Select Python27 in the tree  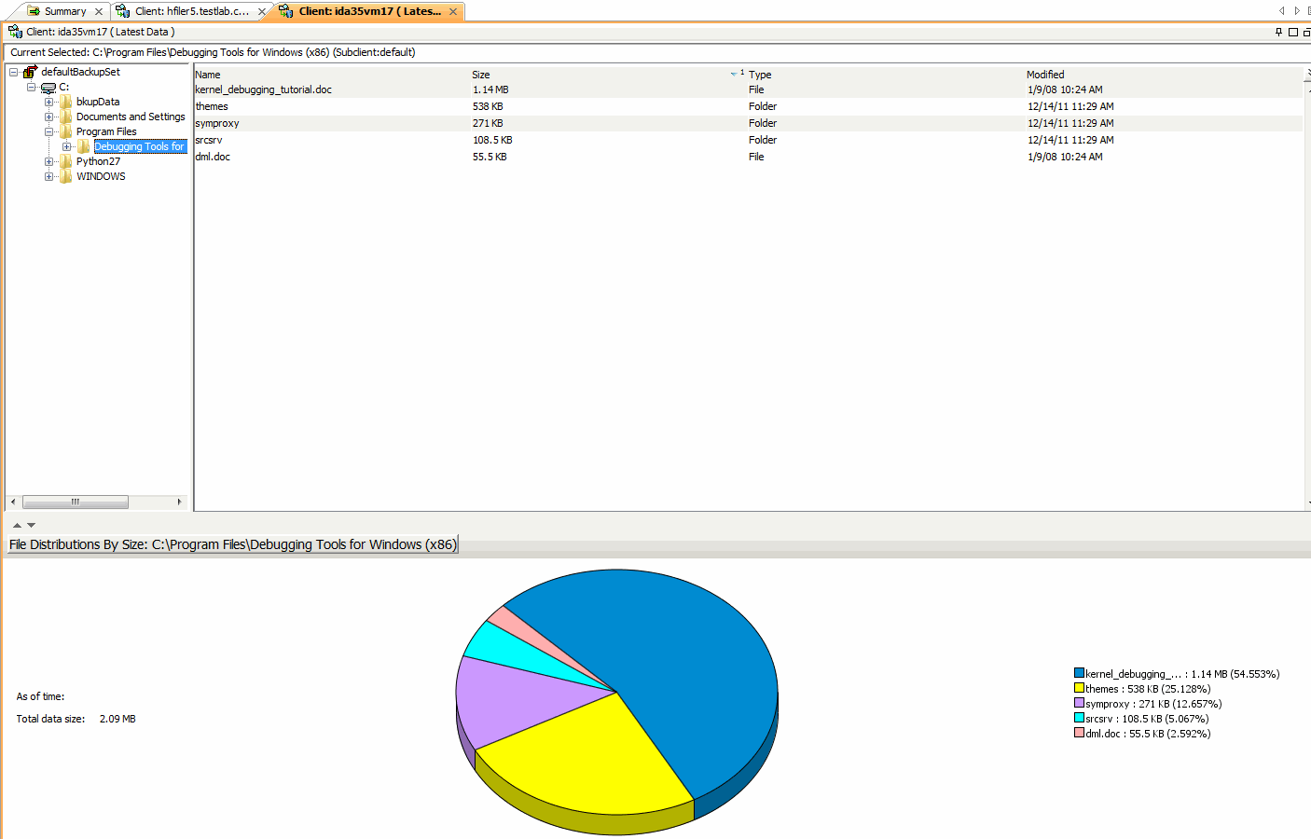(98, 161)
